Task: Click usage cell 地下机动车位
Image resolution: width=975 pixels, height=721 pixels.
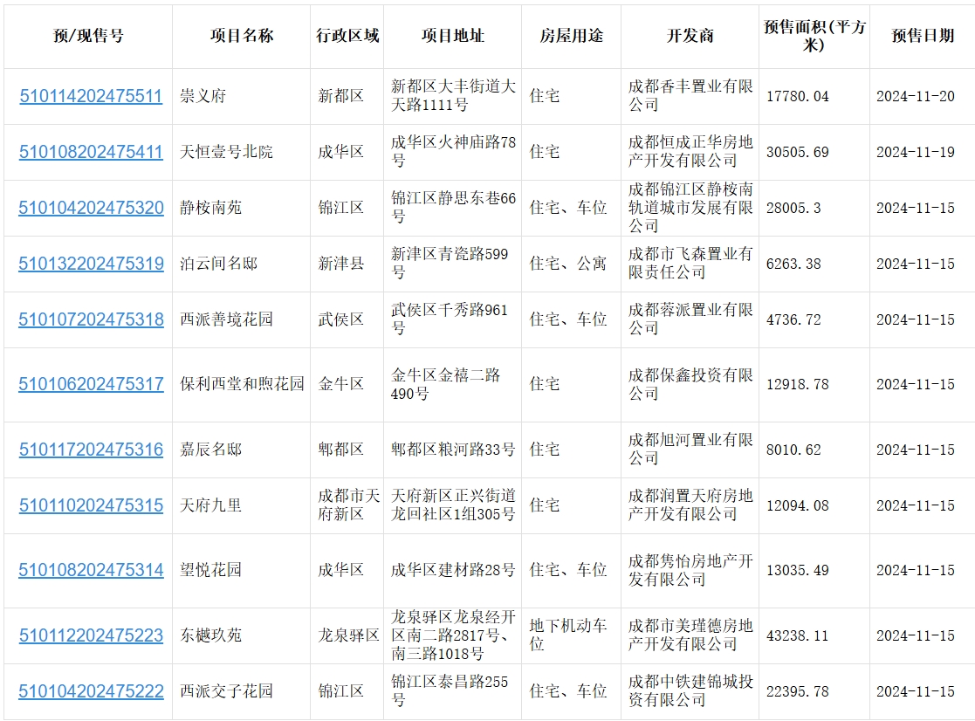Action: (567, 635)
